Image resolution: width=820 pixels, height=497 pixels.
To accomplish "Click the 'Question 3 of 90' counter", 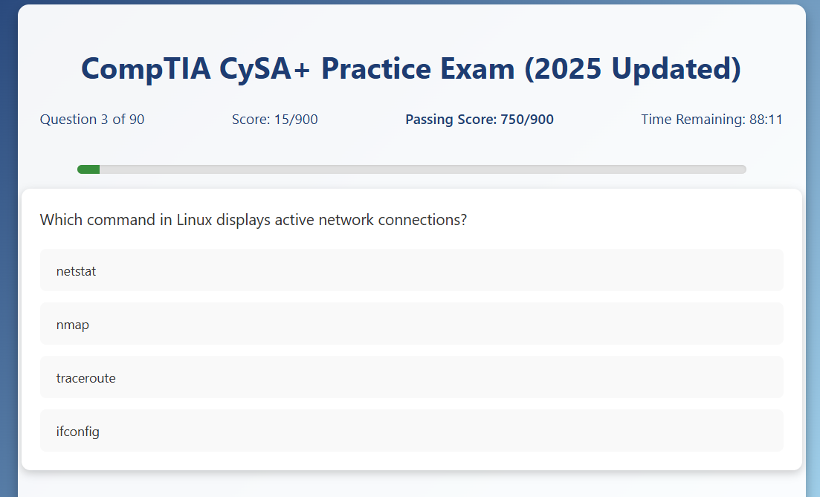I will (92, 120).
